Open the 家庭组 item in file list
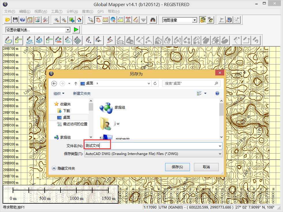The width and height of the screenshot is (283, 212). tap(112, 108)
